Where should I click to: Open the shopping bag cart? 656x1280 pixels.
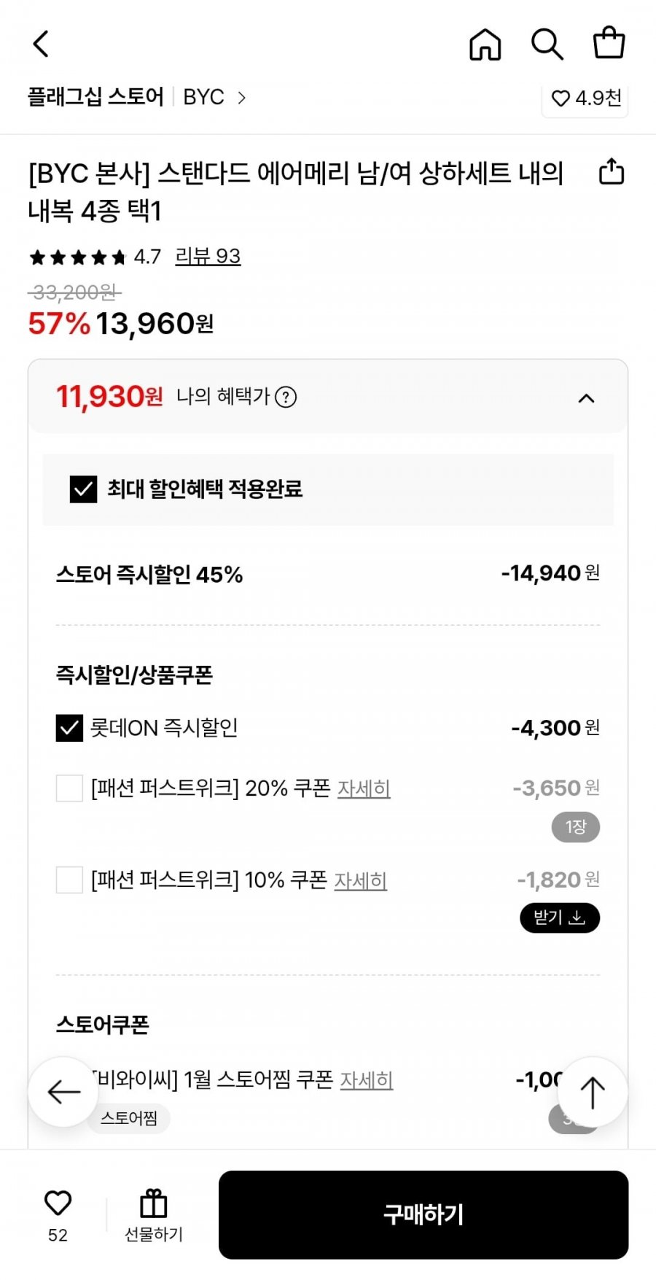tap(609, 42)
